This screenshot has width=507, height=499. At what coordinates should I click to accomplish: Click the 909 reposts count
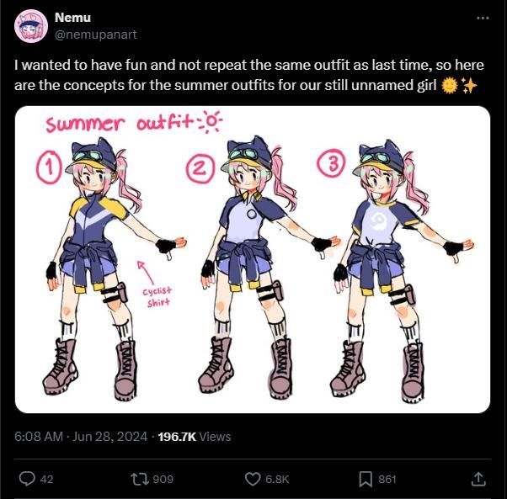tap(163, 479)
